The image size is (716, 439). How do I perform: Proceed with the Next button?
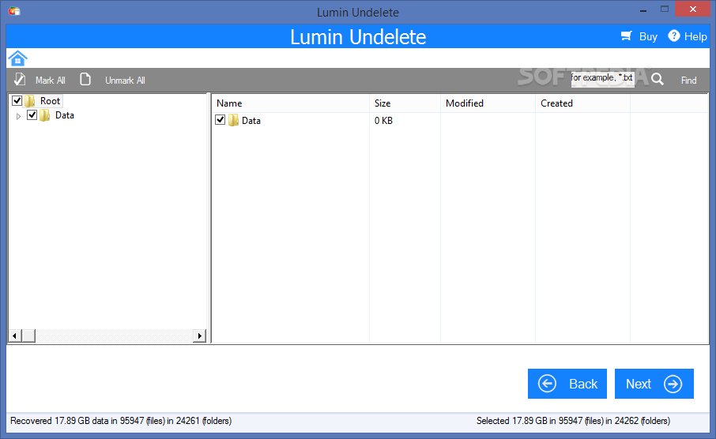point(654,384)
